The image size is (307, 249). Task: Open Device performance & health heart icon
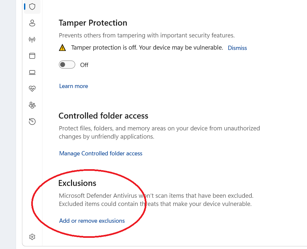[32, 89]
